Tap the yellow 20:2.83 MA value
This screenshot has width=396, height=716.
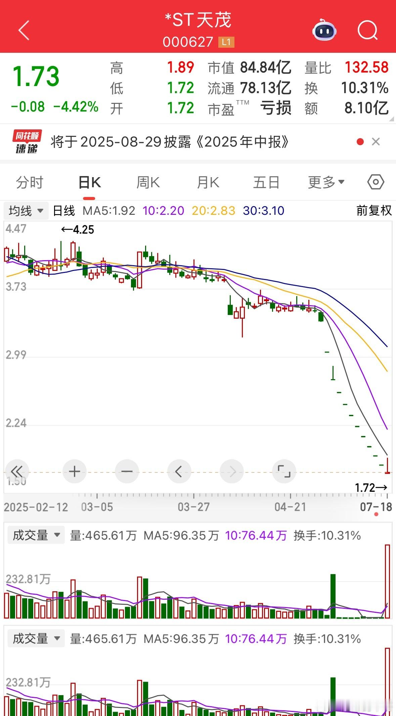click(x=213, y=211)
